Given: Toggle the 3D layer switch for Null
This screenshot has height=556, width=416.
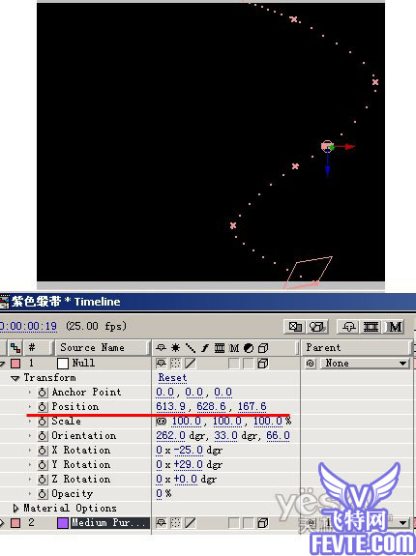Looking at the screenshot, I should (x=263, y=364).
